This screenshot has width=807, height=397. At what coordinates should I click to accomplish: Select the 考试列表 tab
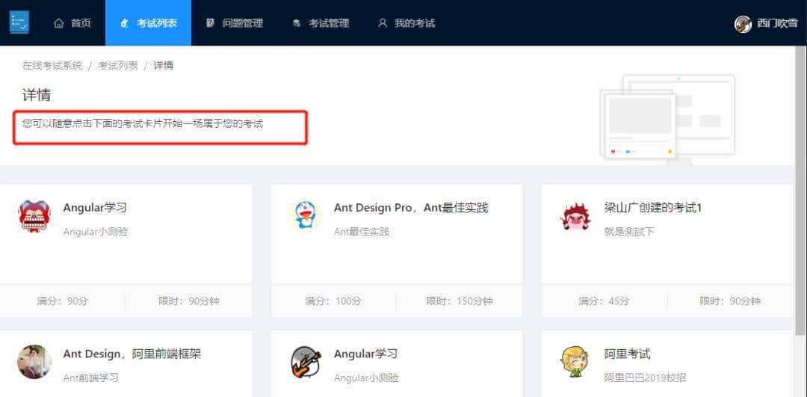(148, 23)
